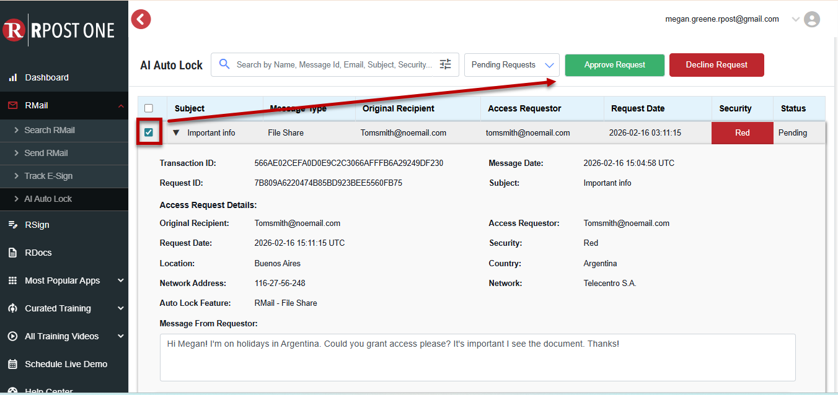Click the Approve Request button

point(614,65)
